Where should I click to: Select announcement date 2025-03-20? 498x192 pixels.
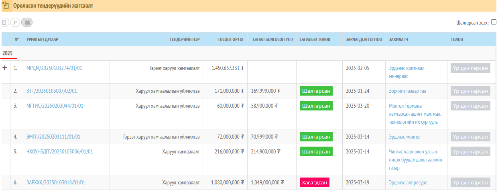point(357,106)
